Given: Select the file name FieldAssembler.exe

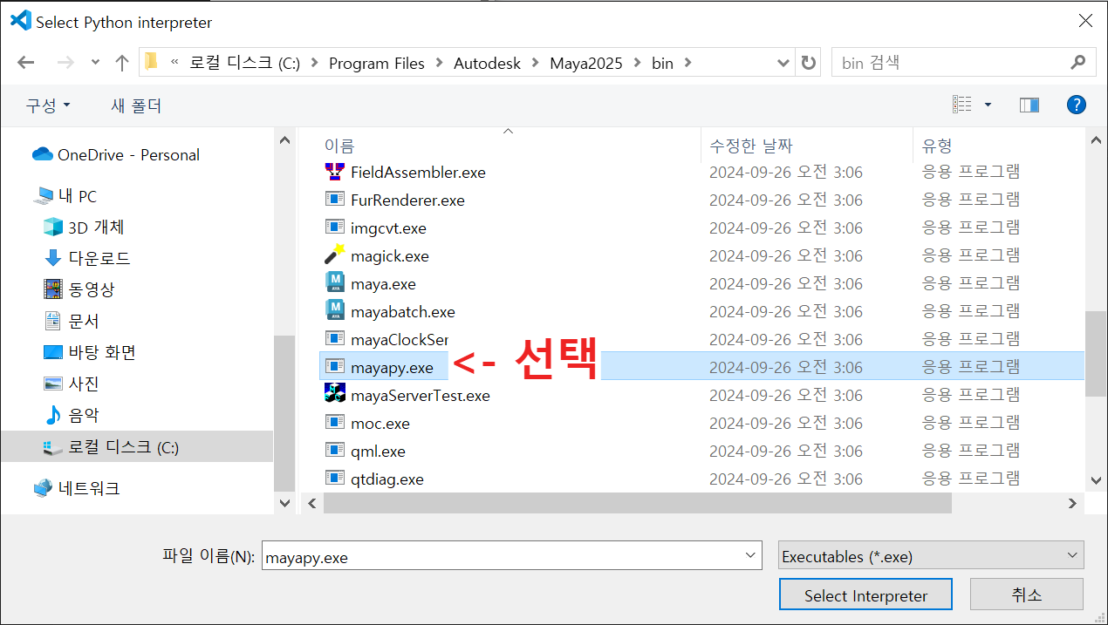Looking at the screenshot, I should click(x=418, y=173).
